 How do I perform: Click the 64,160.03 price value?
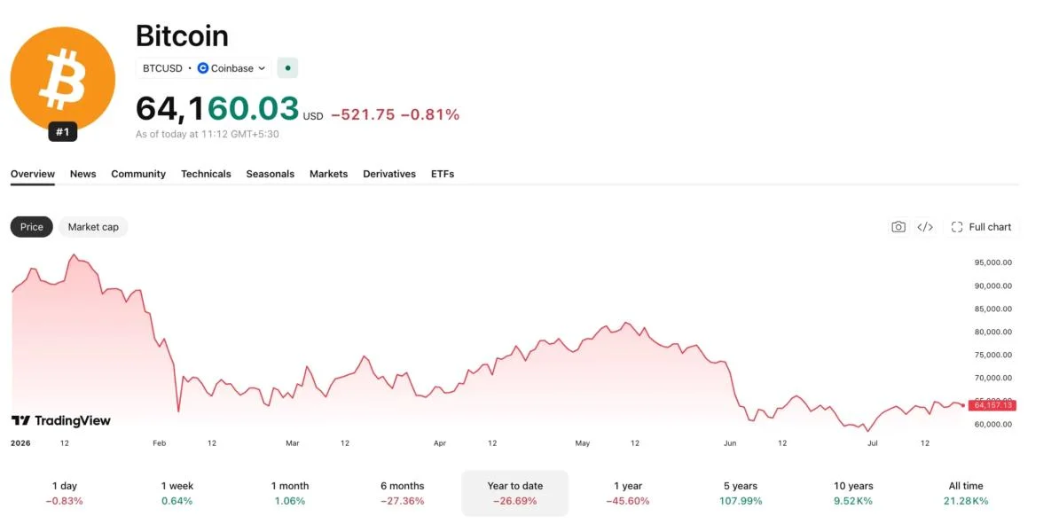pyautogui.click(x=216, y=109)
